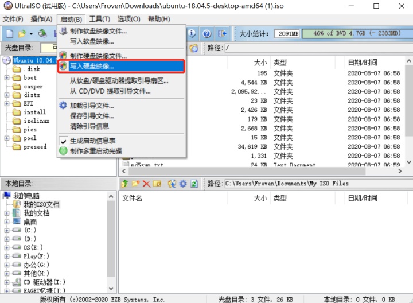Click the red X delete icon
The height and width of the screenshot is (303, 413).
146,184
